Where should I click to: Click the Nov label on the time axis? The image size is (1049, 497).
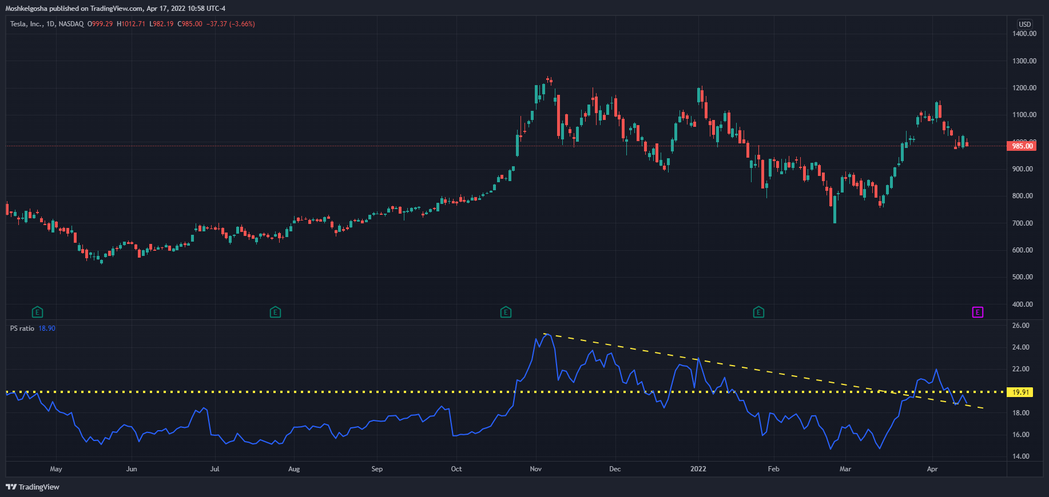(536, 469)
